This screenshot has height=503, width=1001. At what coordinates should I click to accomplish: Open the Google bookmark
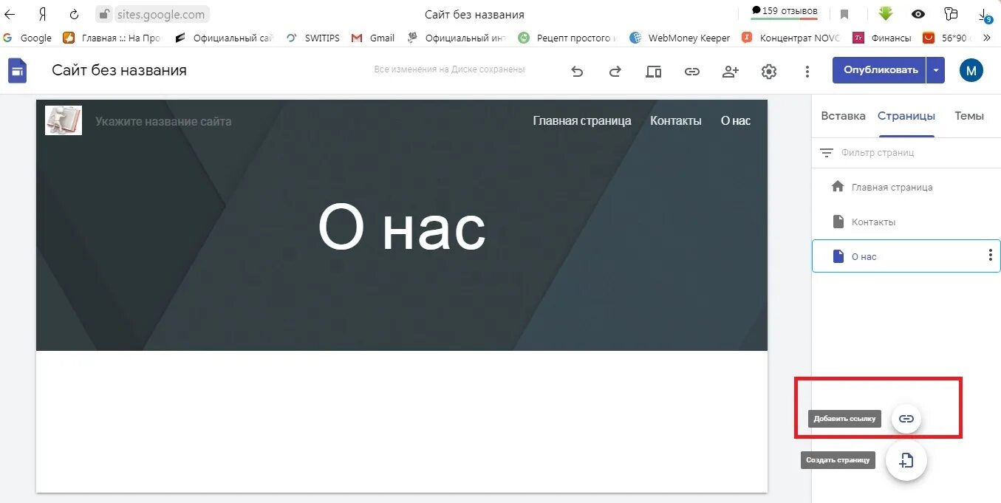click(x=27, y=38)
